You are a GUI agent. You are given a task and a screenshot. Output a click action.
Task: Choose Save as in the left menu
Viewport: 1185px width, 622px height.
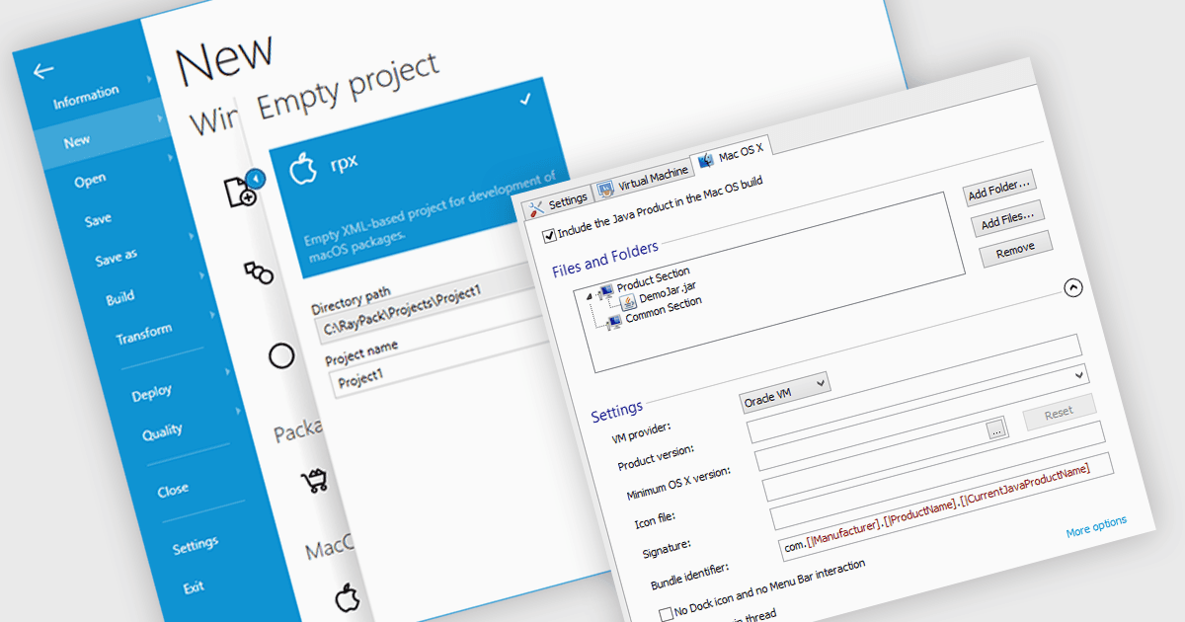pos(117,257)
